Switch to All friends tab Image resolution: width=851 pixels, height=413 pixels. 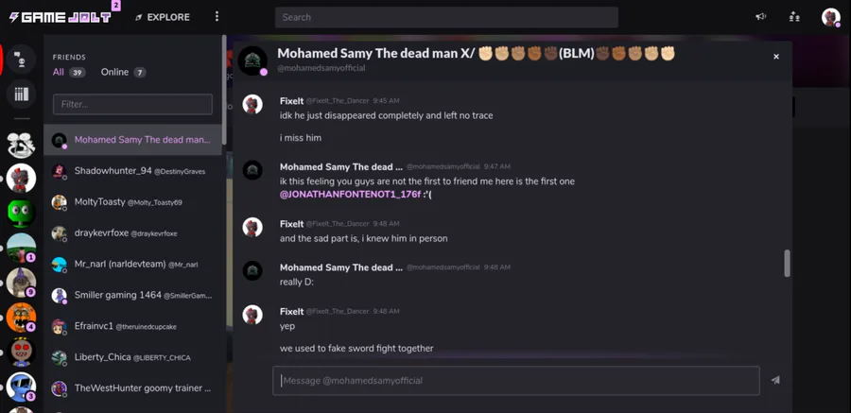pos(69,72)
